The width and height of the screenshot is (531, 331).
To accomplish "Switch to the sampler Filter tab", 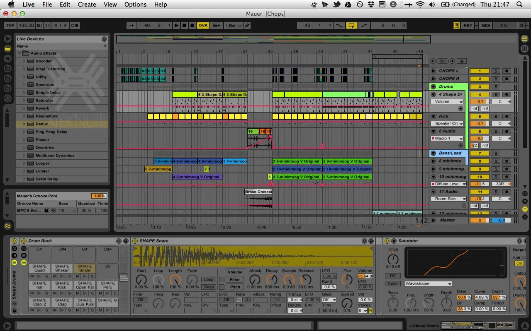I will coord(235,280).
